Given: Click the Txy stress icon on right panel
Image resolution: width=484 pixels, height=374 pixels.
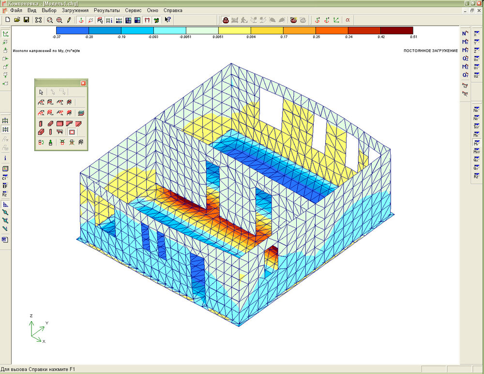Looking at the screenshot, I should click(x=476, y=126).
